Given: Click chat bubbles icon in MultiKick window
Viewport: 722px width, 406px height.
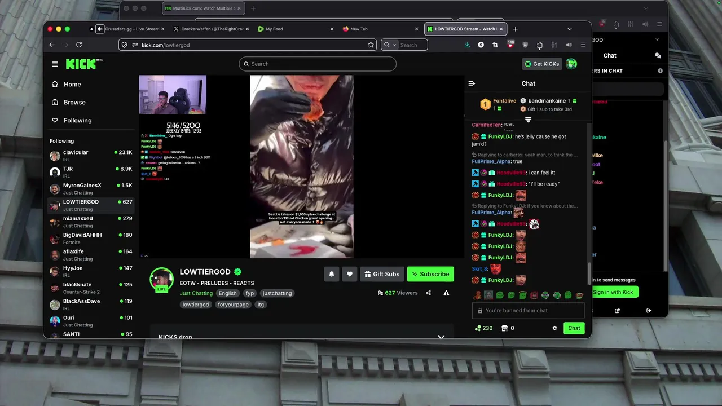Looking at the screenshot, I should coord(658,55).
